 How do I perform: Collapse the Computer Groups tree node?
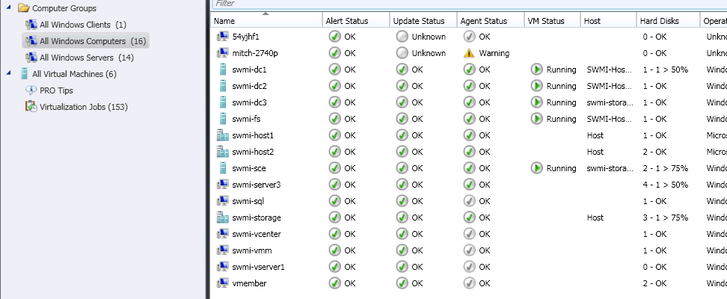(x=8, y=8)
